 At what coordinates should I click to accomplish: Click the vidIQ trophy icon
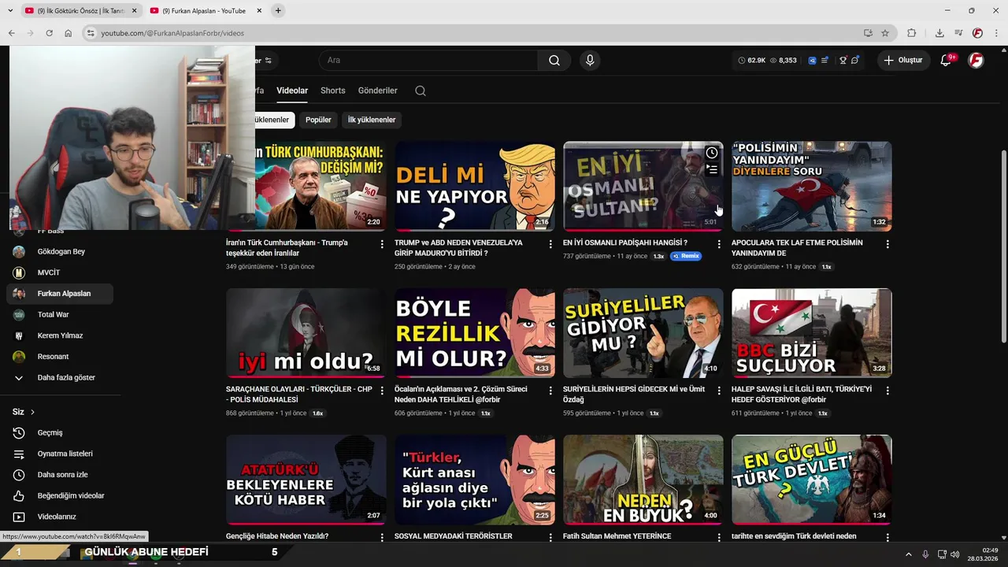[843, 61]
